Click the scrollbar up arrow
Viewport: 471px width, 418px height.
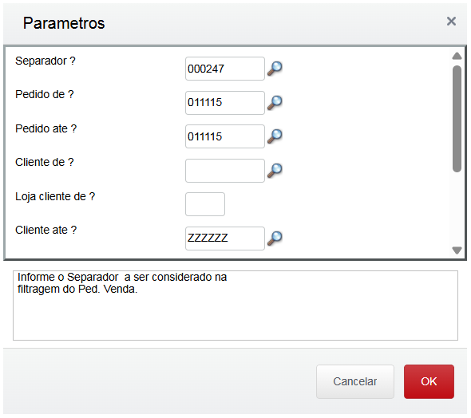(457, 56)
